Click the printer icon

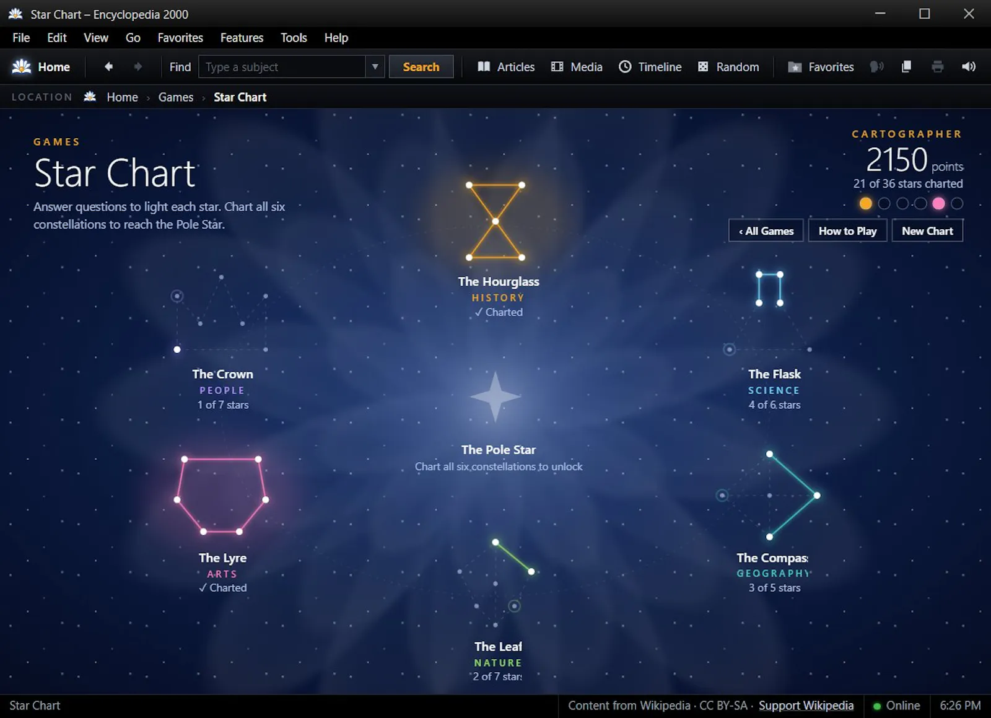(937, 67)
